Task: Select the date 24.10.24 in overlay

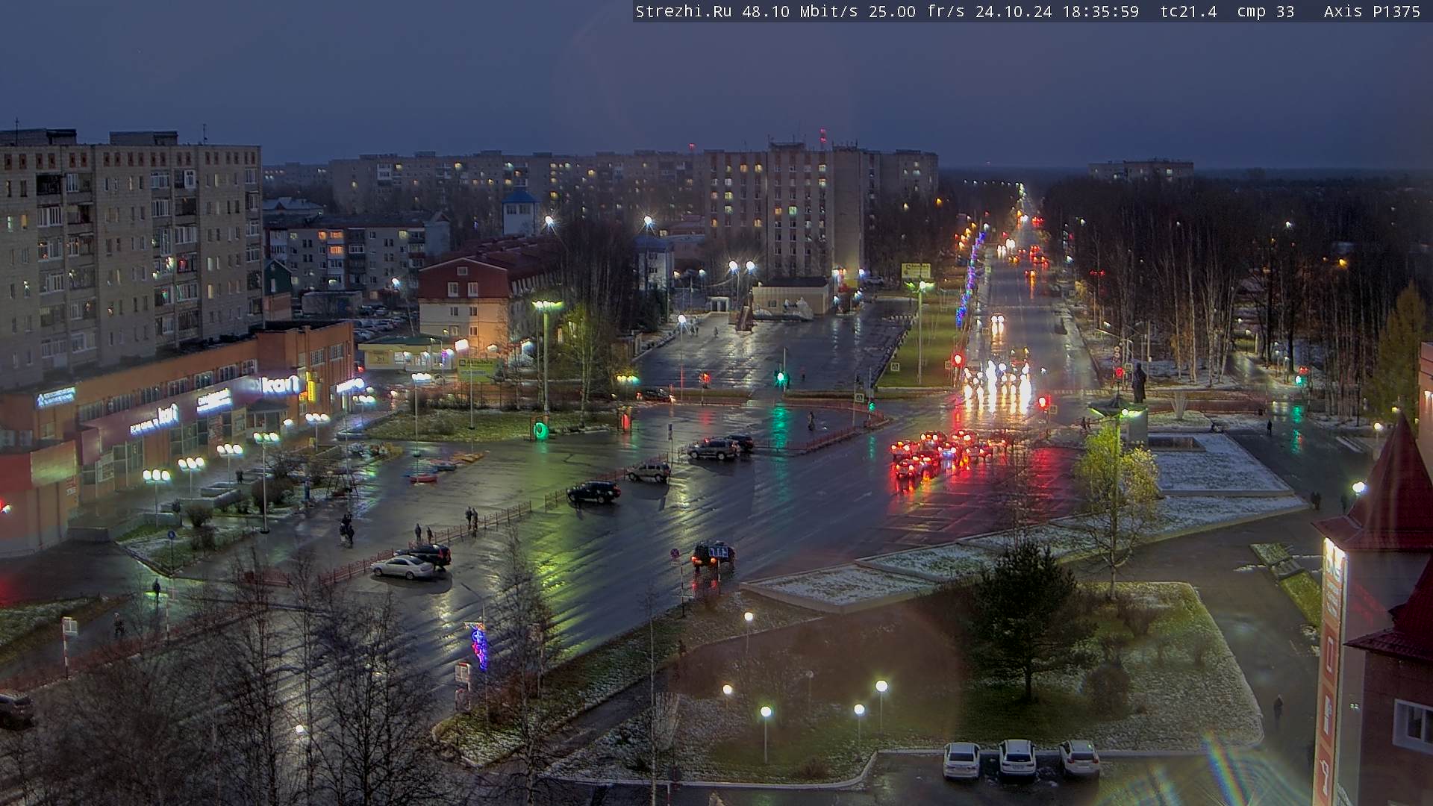Action: pyautogui.click(x=1013, y=11)
